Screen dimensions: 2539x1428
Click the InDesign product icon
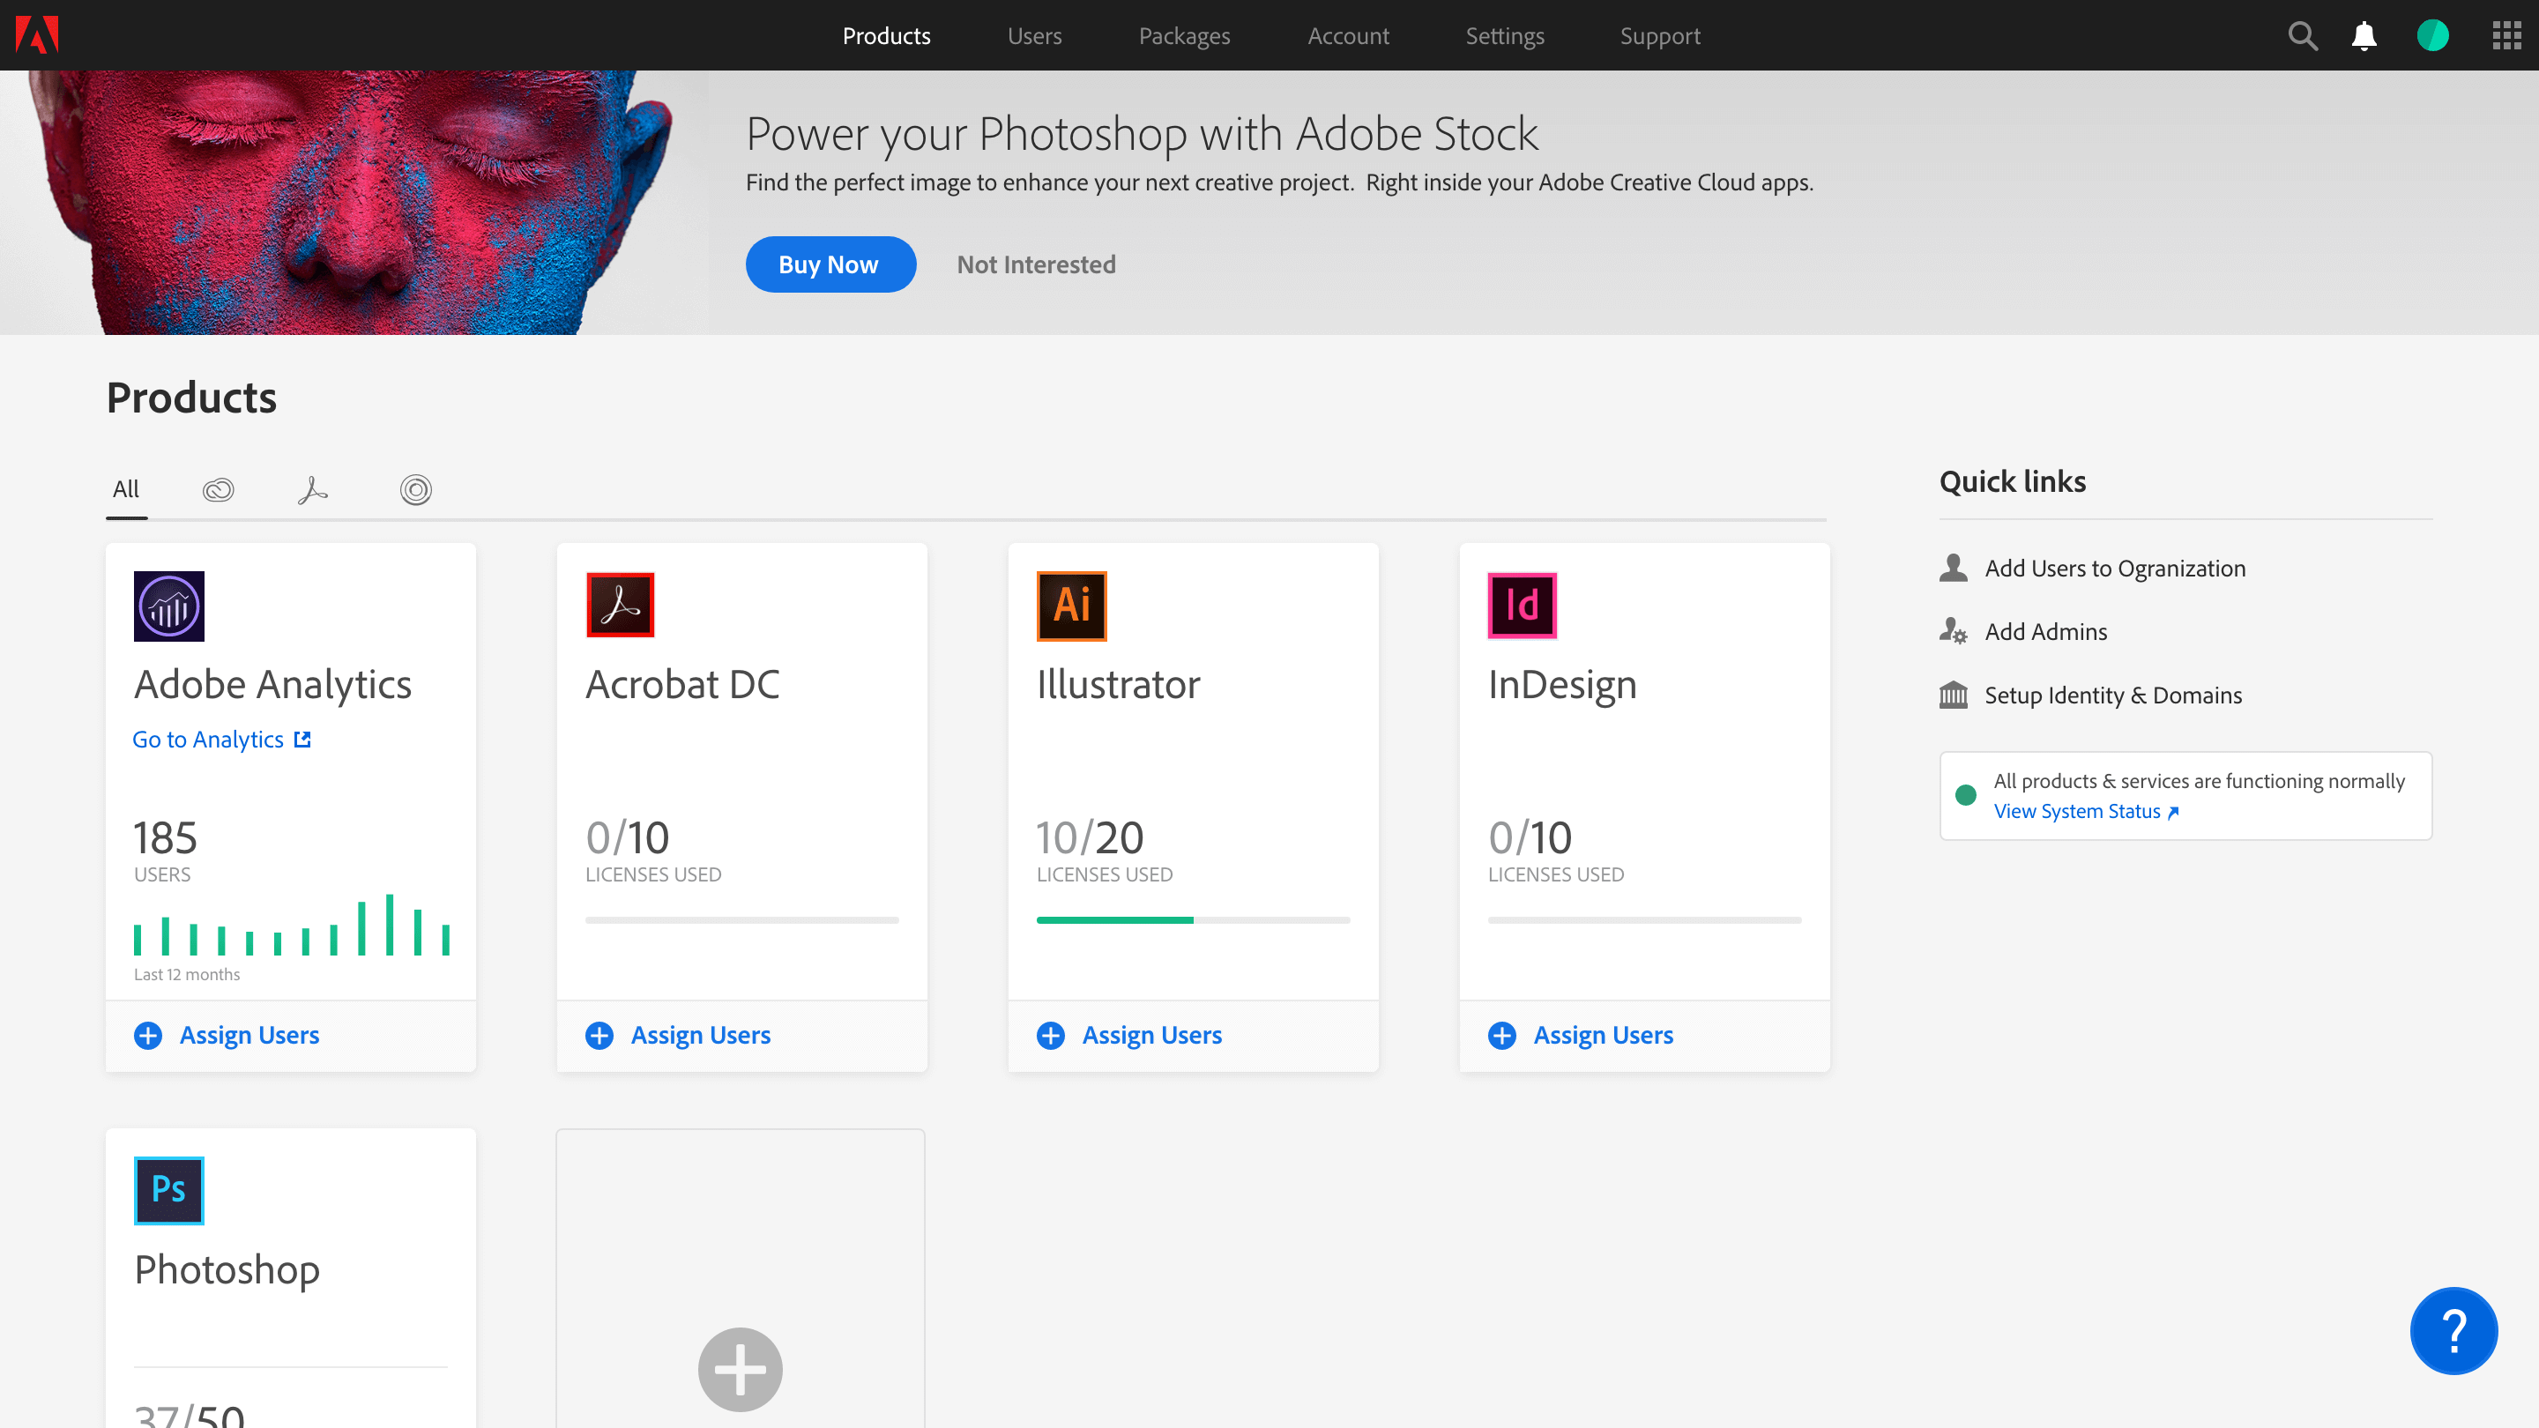pyautogui.click(x=1522, y=605)
